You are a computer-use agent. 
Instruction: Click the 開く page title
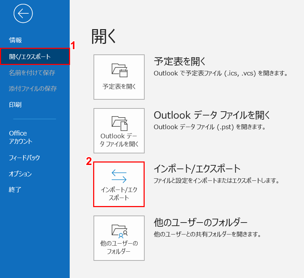point(104,37)
